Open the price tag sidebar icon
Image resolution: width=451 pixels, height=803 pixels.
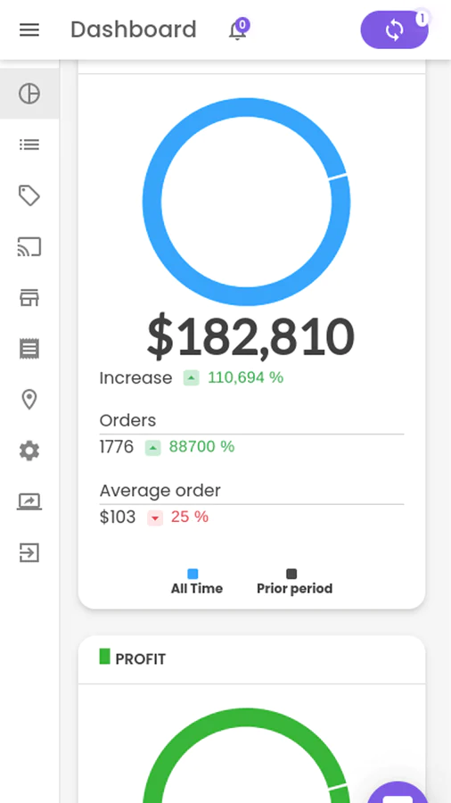click(x=29, y=195)
